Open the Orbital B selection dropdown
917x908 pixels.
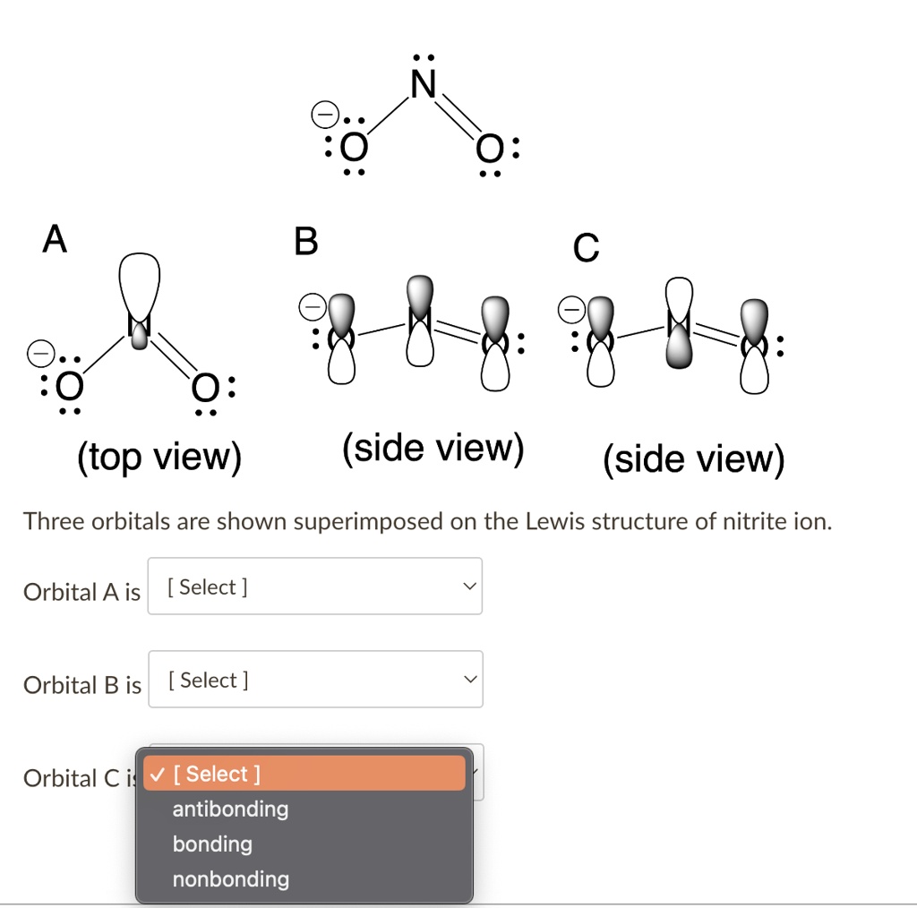point(316,680)
